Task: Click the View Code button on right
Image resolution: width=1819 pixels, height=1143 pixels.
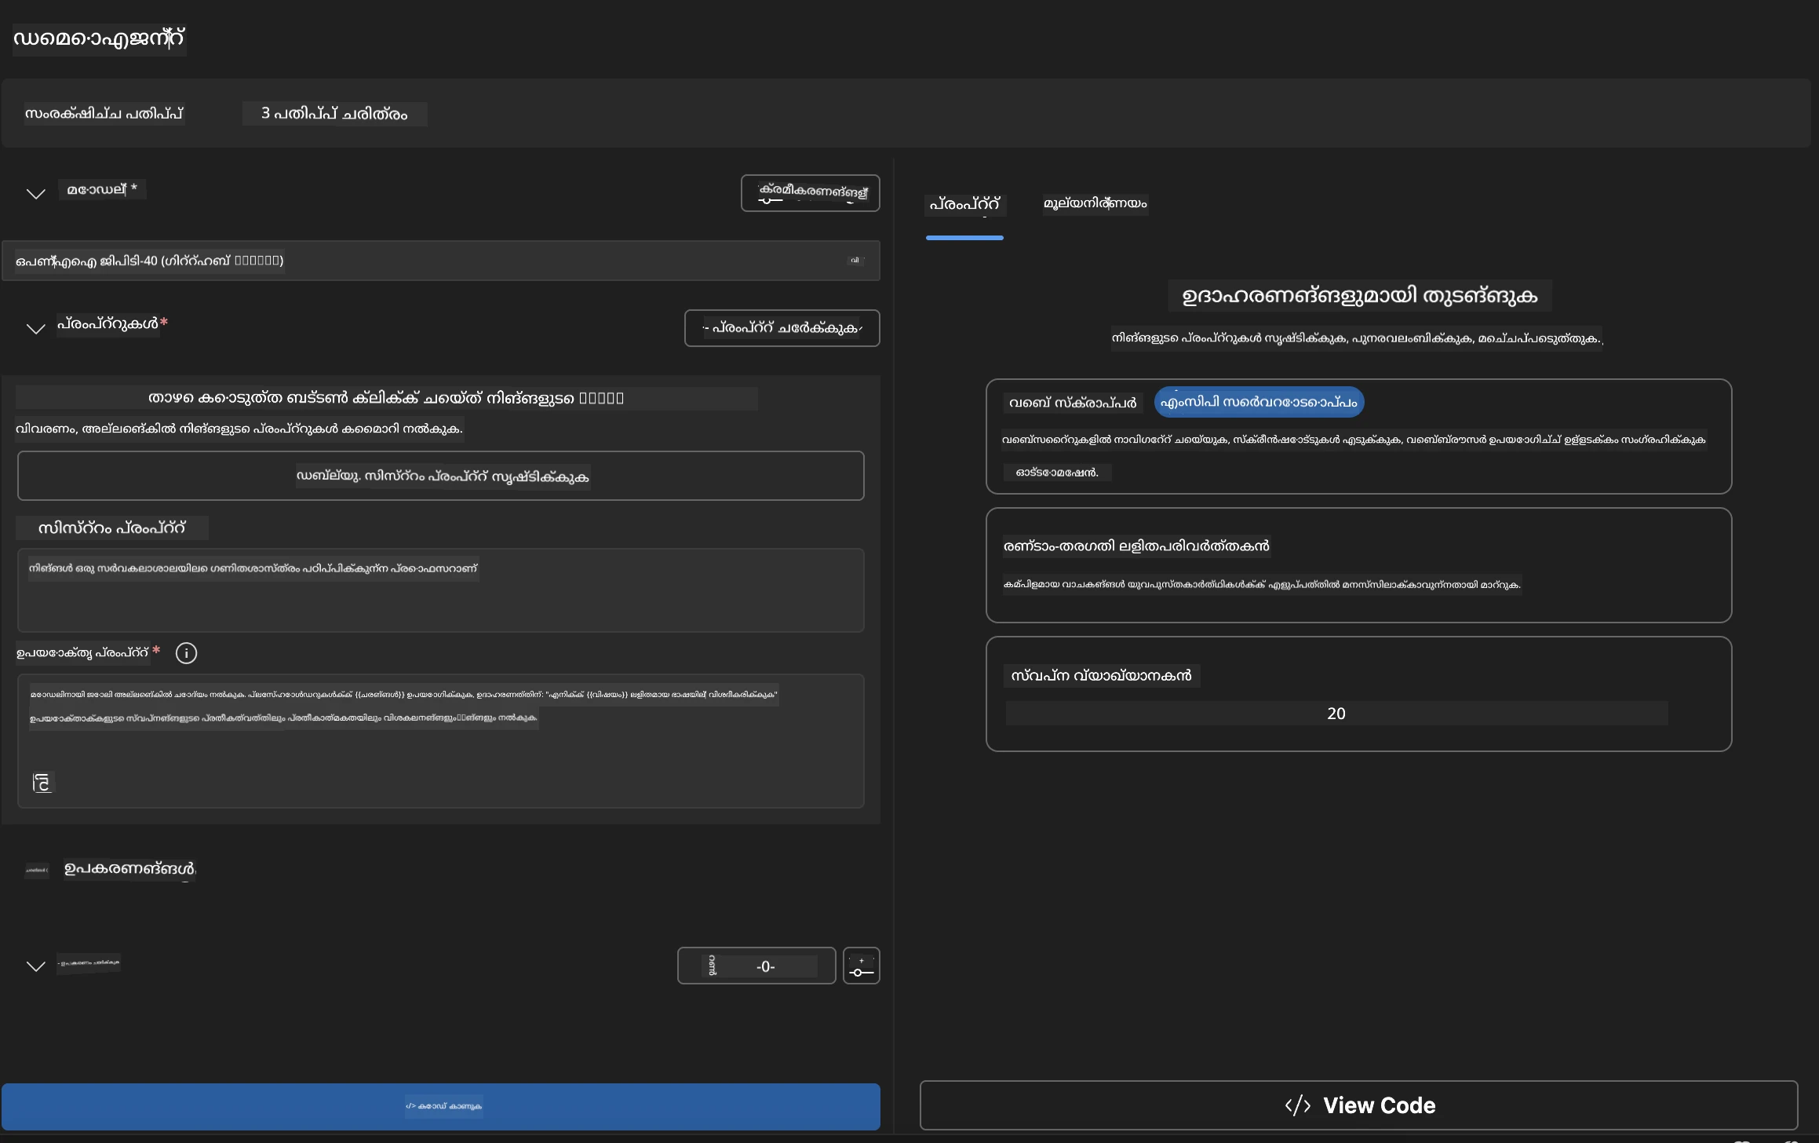Action: tap(1358, 1105)
